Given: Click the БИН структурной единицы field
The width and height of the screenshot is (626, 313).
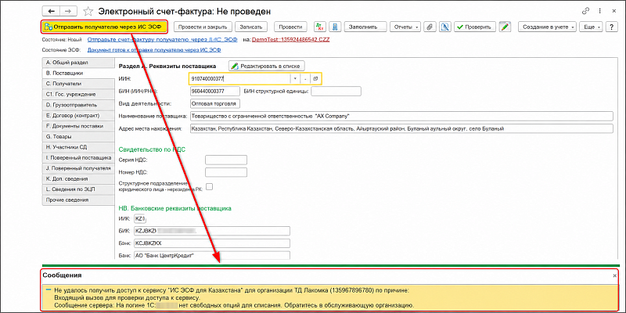Looking at the screenshot, I should (336, 92).
